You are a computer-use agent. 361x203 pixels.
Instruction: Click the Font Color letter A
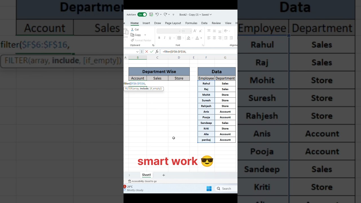tap(197, 38)
